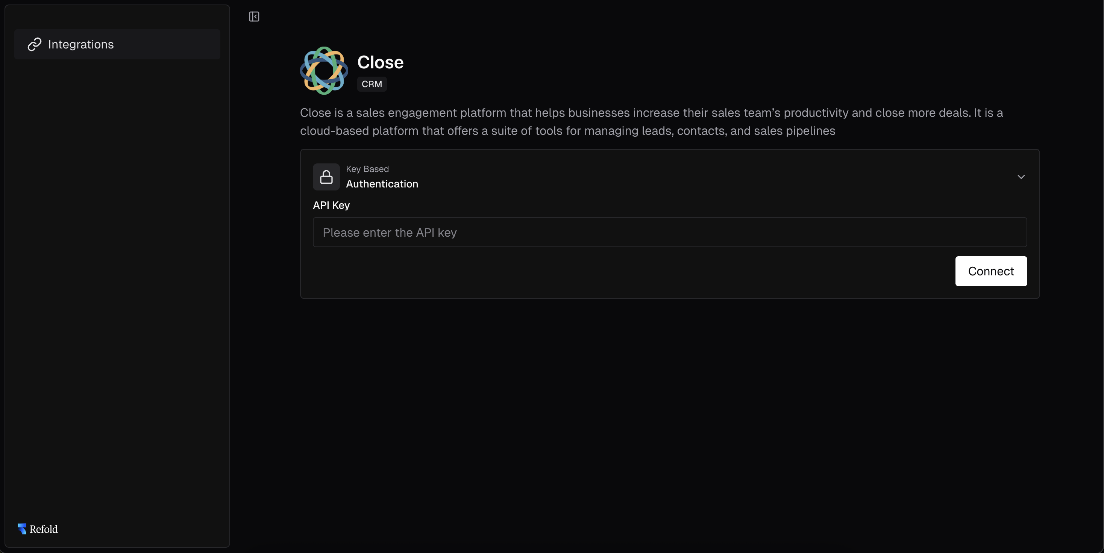The image size is (1104, 553).
Task: Click the Close title heading
Action: pos(380,62)
